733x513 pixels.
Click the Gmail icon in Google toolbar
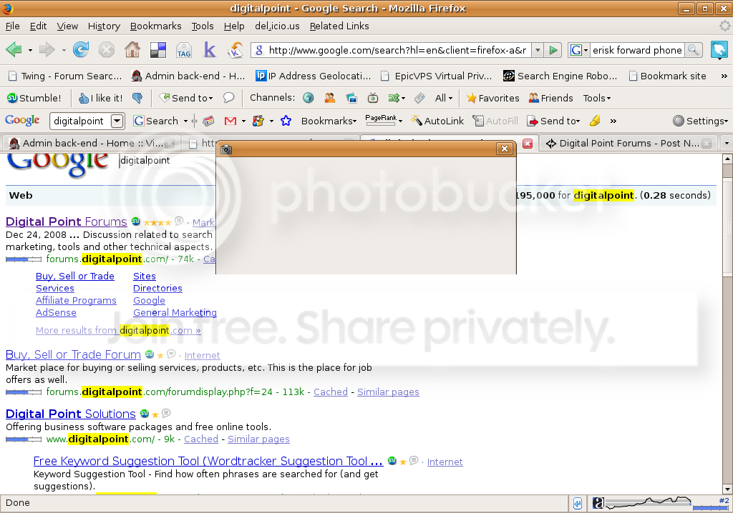coord(230,121)
